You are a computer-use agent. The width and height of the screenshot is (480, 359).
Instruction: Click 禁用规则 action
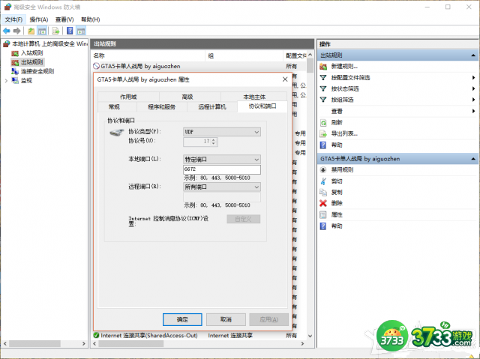point(342,170)
